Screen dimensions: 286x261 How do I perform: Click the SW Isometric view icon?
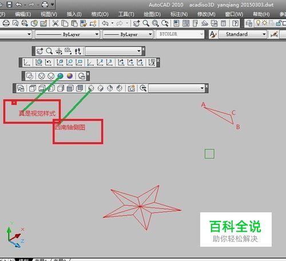click(91, 88)
